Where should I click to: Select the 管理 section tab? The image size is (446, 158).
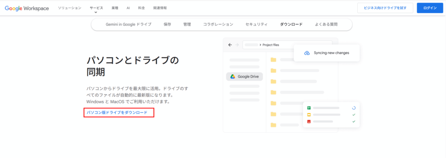pos(187,24)
